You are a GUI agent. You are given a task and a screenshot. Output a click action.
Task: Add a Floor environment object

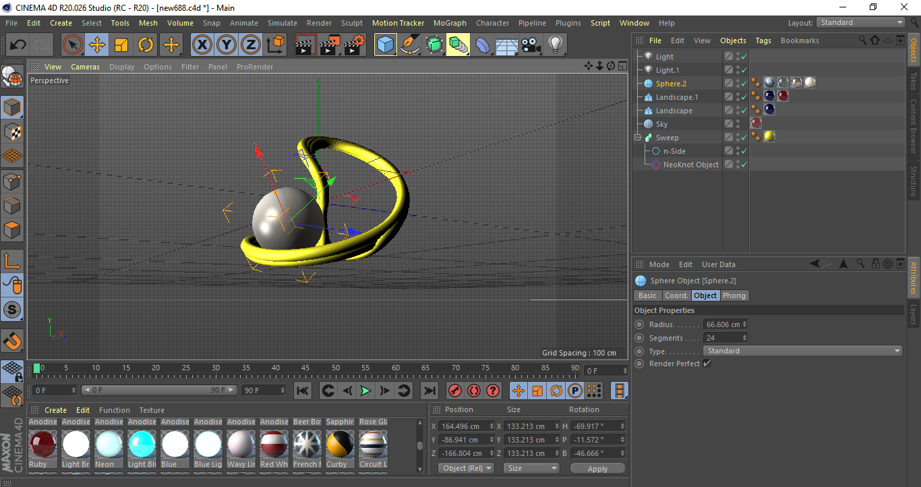coord(506,45)
